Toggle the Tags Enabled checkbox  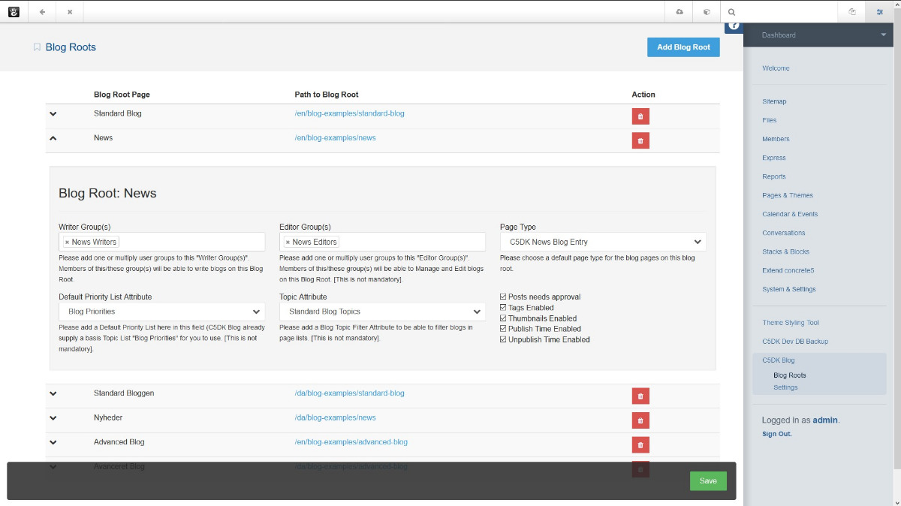tap(504, 308)
